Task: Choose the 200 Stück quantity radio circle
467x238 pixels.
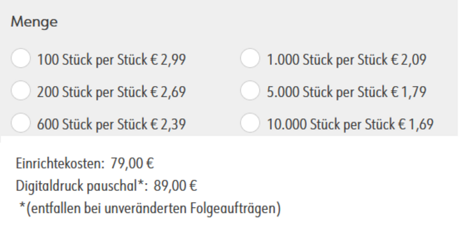Action: pyautogui.click(x=20, y=91)
